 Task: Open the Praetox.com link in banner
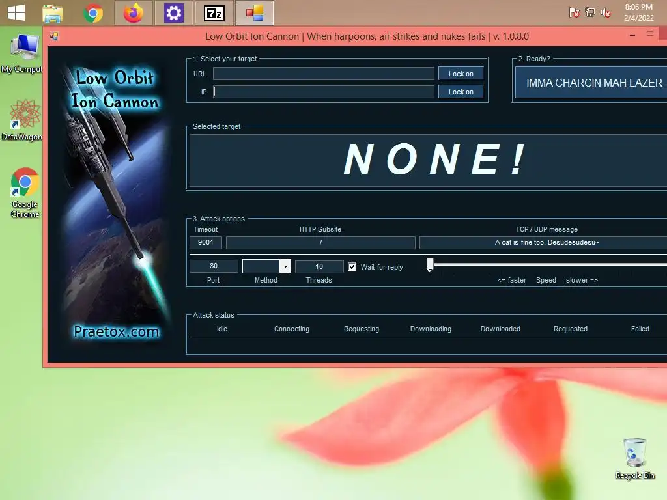click(x=116, y=331)
